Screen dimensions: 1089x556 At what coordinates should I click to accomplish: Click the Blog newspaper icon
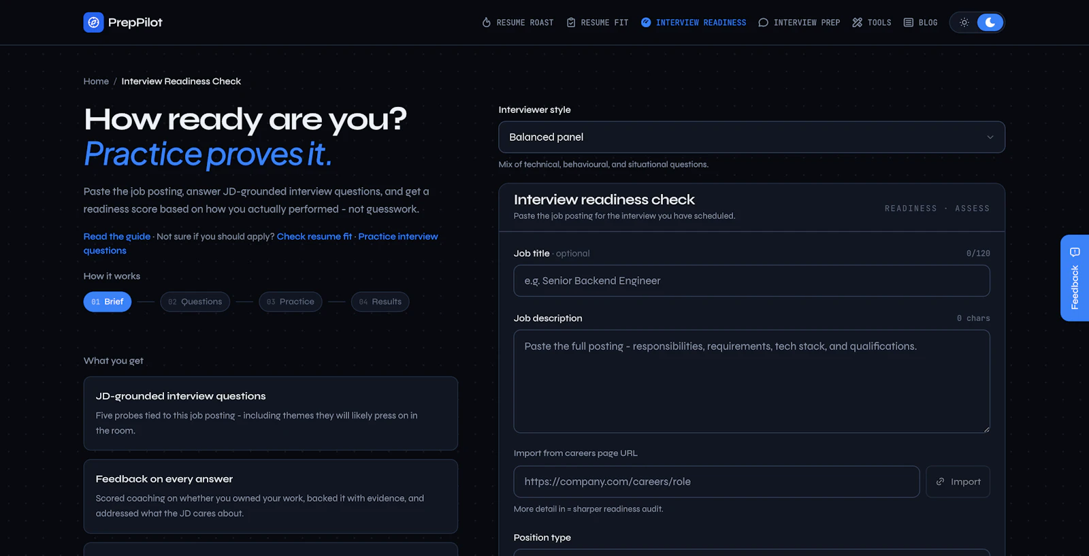909,22
